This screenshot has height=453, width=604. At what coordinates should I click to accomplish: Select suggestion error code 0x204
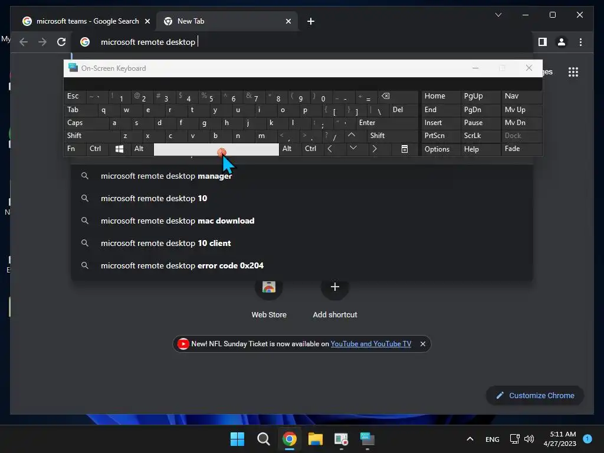pos(302,265)
